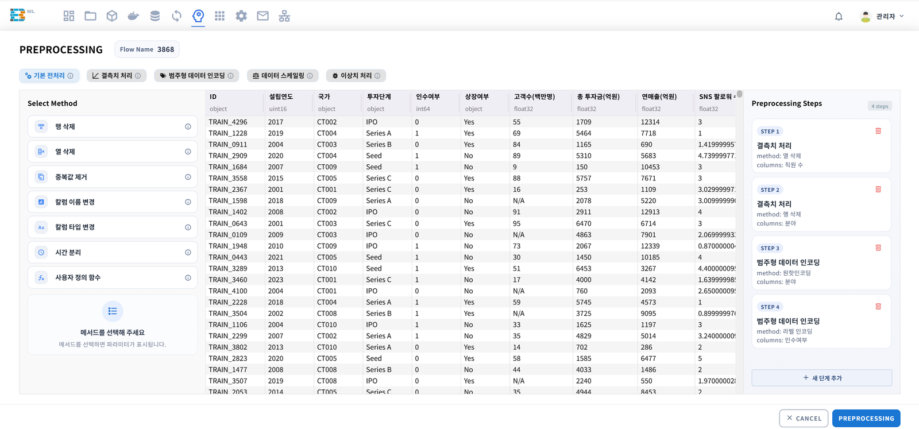
Task: Switch to the 결측치 처리 tab
Action: click(117, 76)
